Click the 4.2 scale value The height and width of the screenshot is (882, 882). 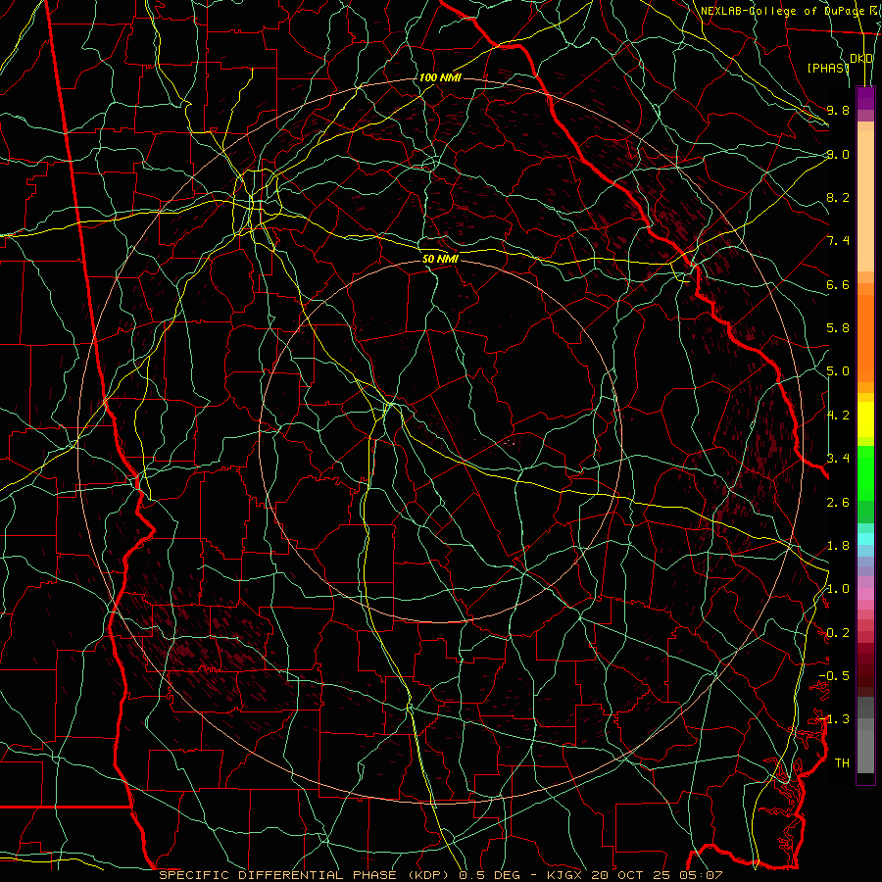[838, 416]
